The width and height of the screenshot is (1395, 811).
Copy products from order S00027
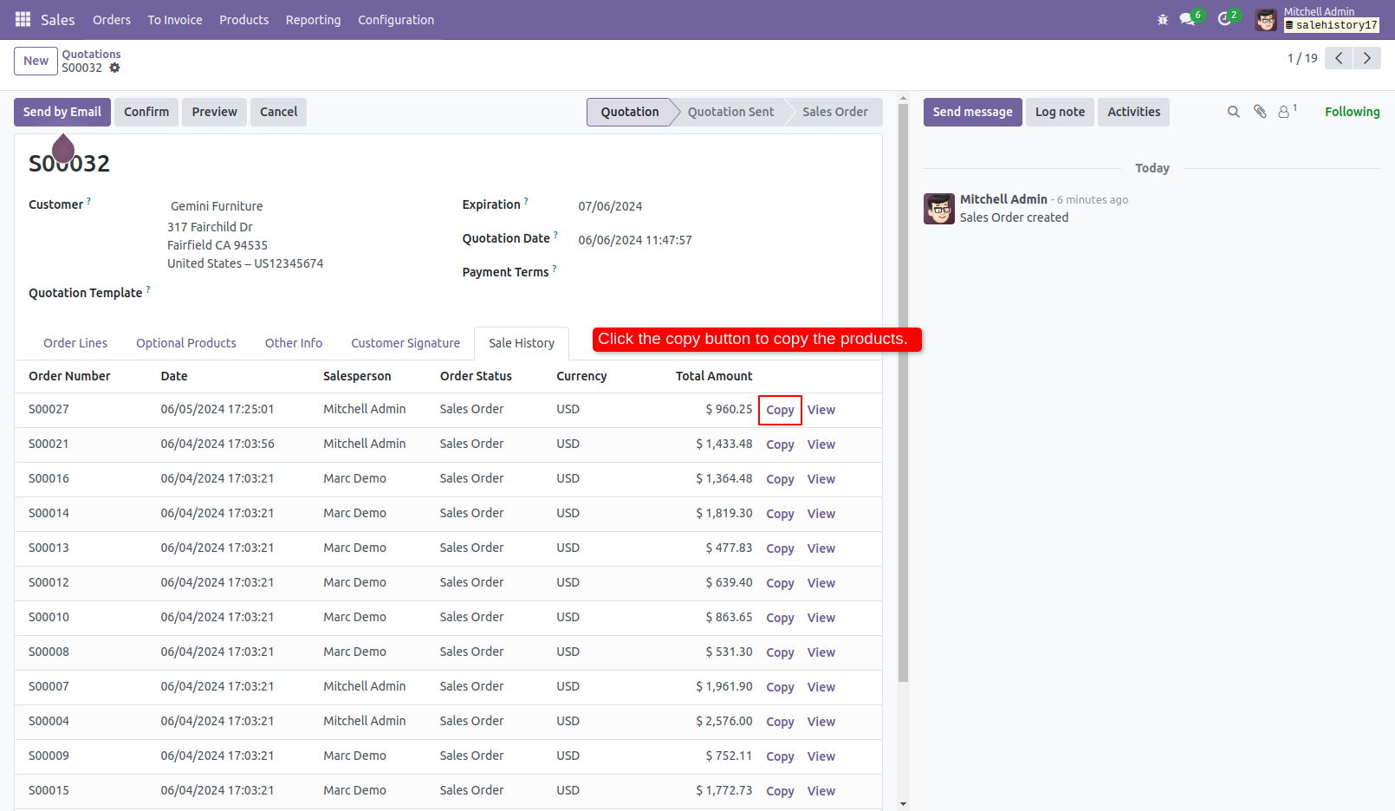pyautogui.click(x=779, y=410)
